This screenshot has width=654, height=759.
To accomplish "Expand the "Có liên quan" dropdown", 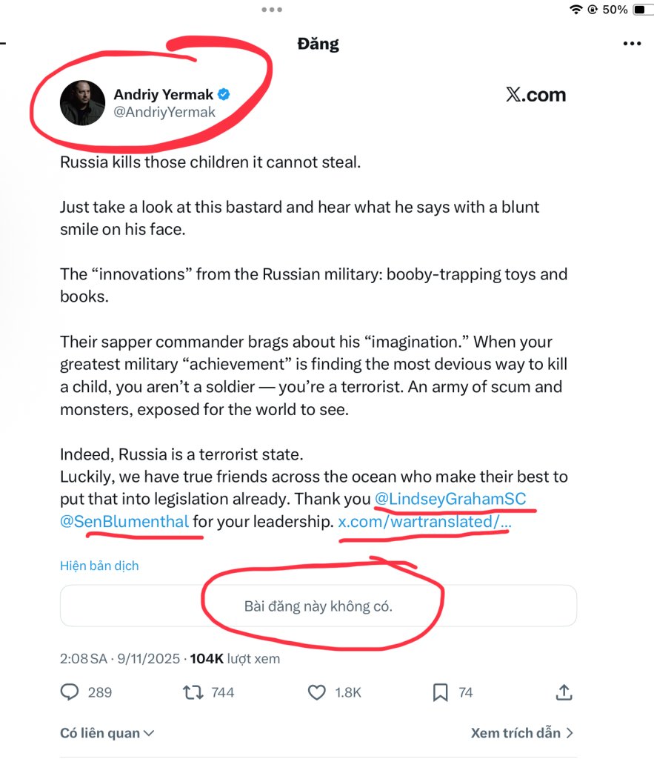I will click(107, 733).
